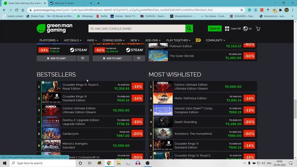297x167 pixels.
Task: Open Task View in taskbar
Action: tap(90, 163)
